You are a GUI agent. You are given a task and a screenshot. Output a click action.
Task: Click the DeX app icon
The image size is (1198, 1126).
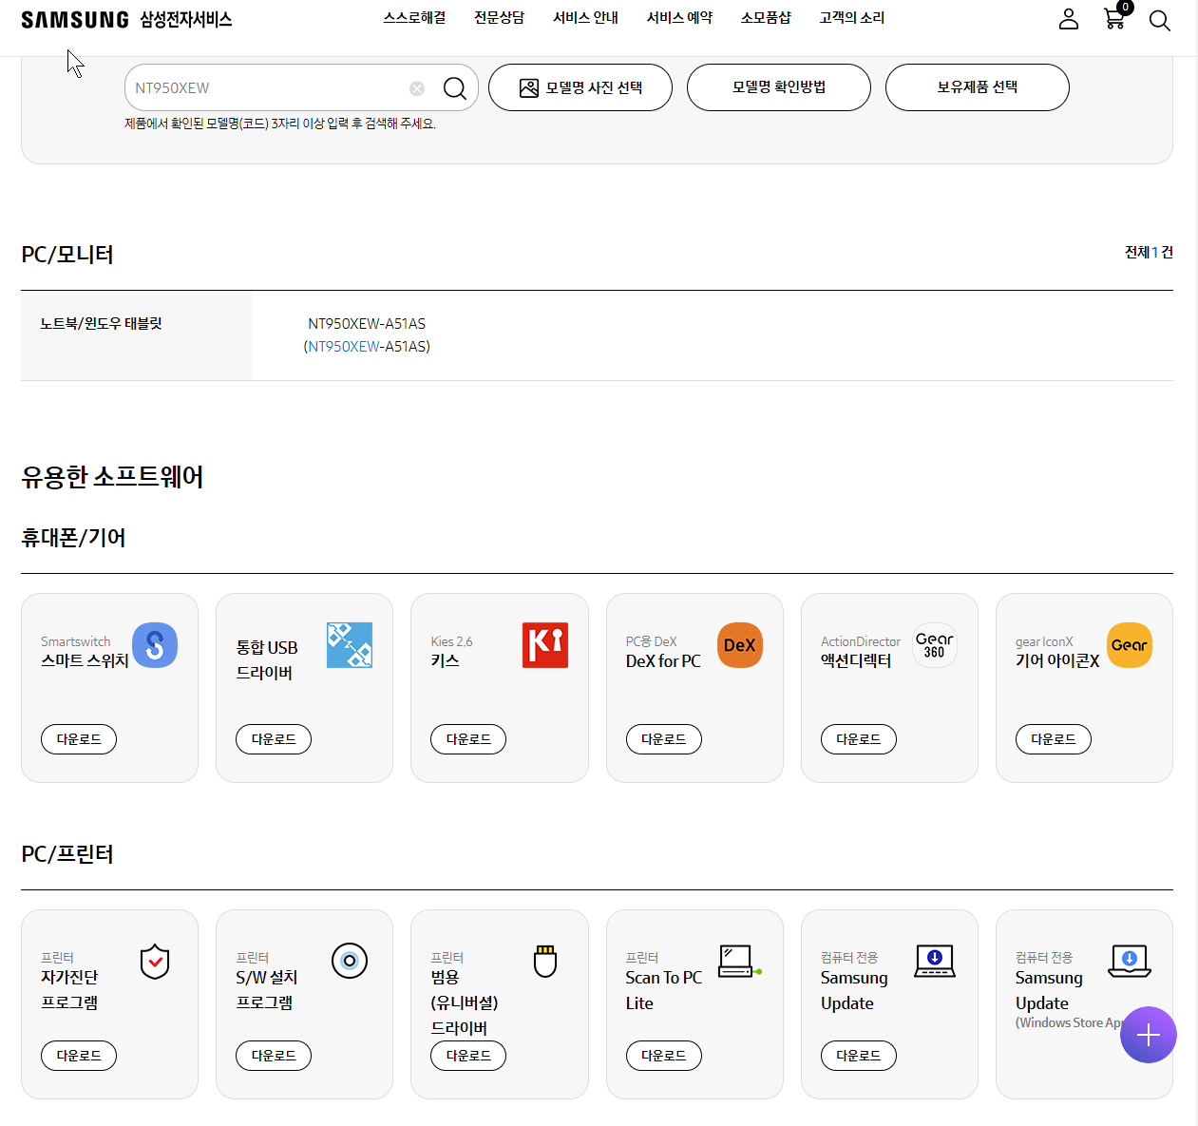coord(740,645)
